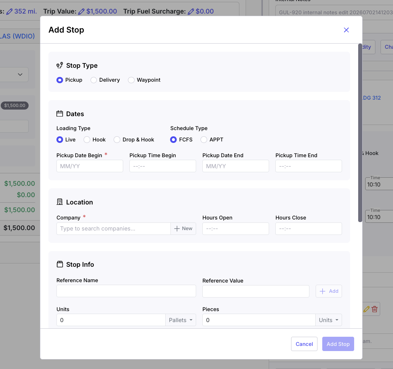Click the pencil icon beside Trip Value
Image resolution: width=393 pixels, height=369 pixels.
(81, 11)
